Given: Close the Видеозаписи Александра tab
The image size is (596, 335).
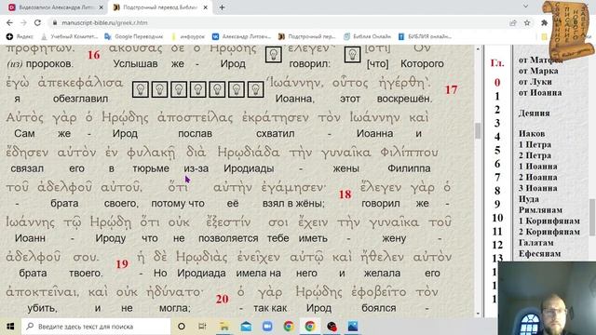Looking at the screenshot, I should point(102,7).
